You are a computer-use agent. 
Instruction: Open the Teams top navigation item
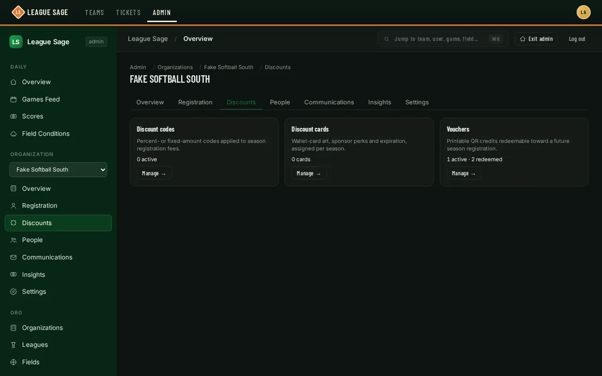95,12
